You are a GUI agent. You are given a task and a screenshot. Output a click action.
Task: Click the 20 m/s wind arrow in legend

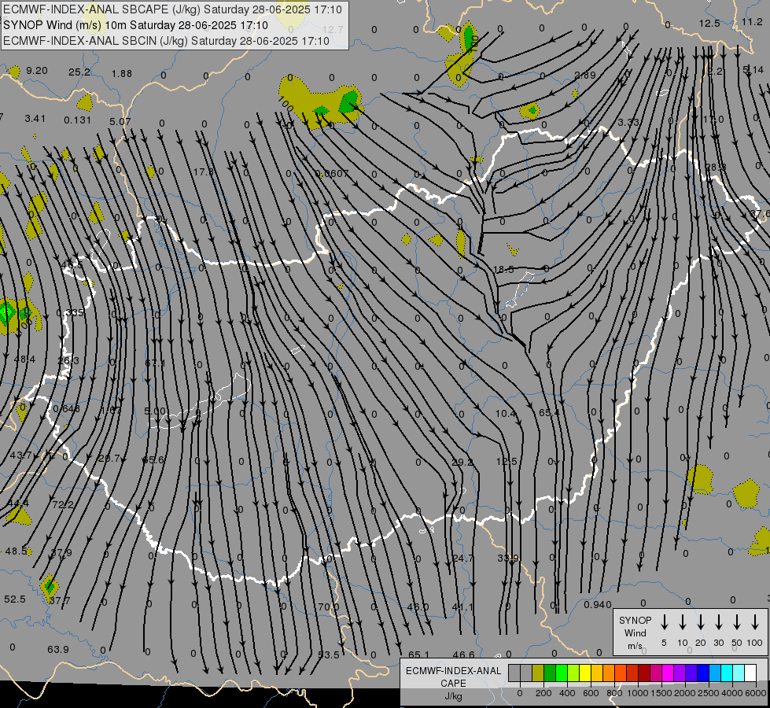(x=701, y=622)
